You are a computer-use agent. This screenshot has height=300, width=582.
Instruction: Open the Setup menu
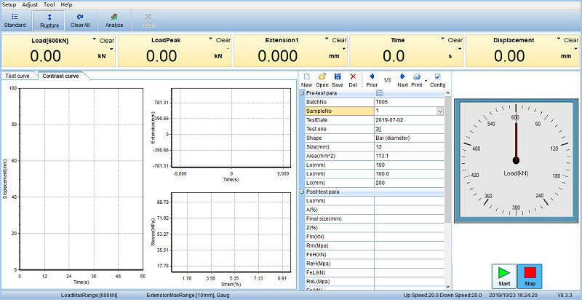9,4
